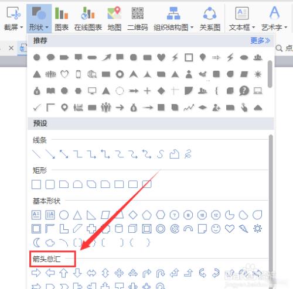Click the 形状 shapes button
The width and height of the screenshot is (293, 289).
pos(39,18)
